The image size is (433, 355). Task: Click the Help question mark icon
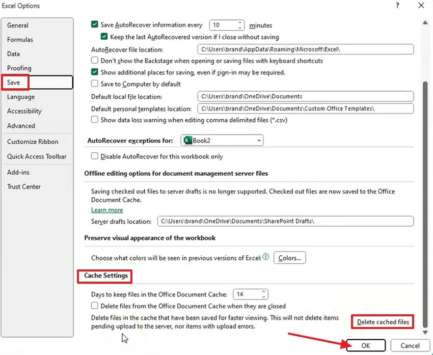tap(396, 6)
